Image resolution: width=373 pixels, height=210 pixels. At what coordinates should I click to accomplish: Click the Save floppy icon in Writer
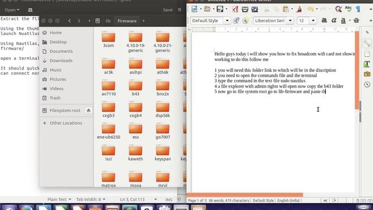220,9
